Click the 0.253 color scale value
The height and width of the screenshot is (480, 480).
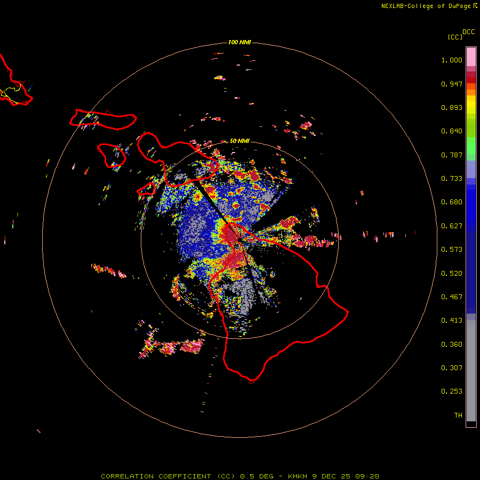coord(452,391)
